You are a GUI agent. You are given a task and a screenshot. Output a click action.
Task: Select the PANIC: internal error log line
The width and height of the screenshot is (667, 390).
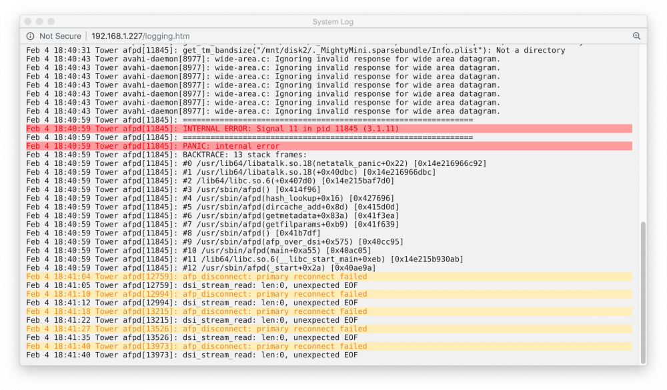coord(329,146)
